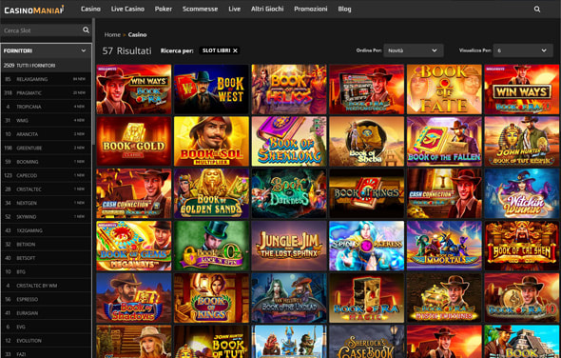Viewport: 561px width, 358px height.
Task: Open Jungle Jim The Lost Sphinx
Action: tap(289, 246)
